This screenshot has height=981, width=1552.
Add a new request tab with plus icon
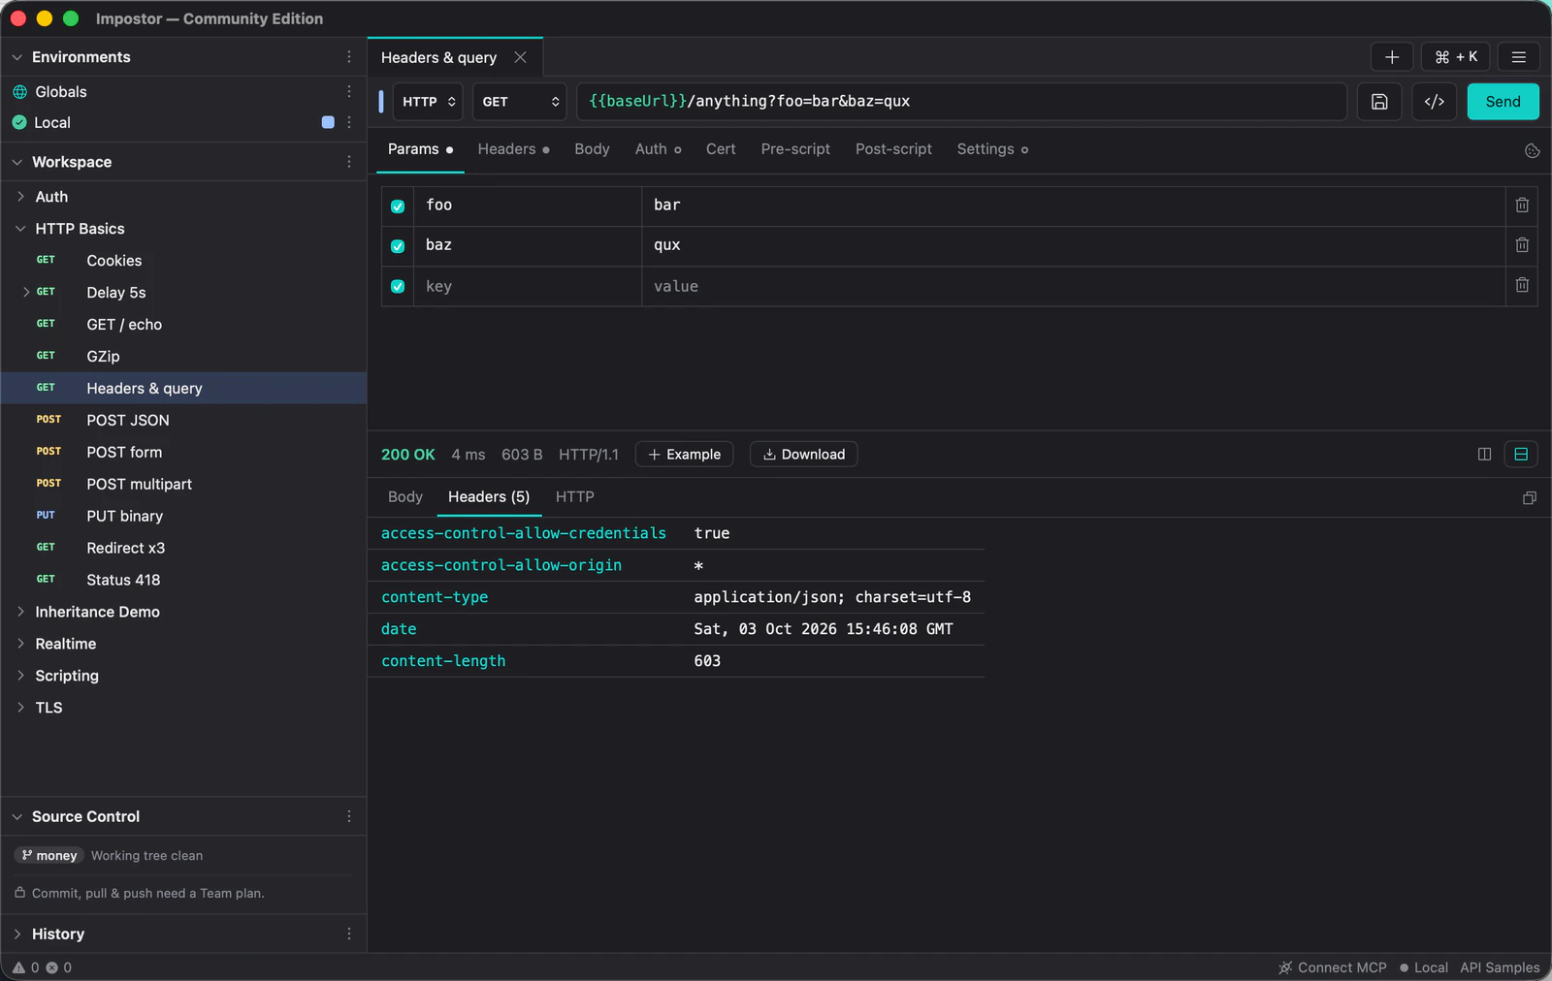[1392, 57]
